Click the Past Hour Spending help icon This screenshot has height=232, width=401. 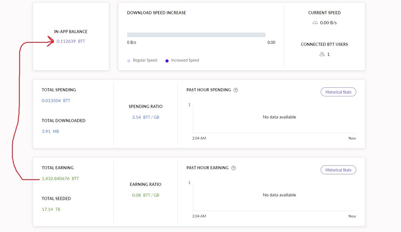click(x=236, y=90)
